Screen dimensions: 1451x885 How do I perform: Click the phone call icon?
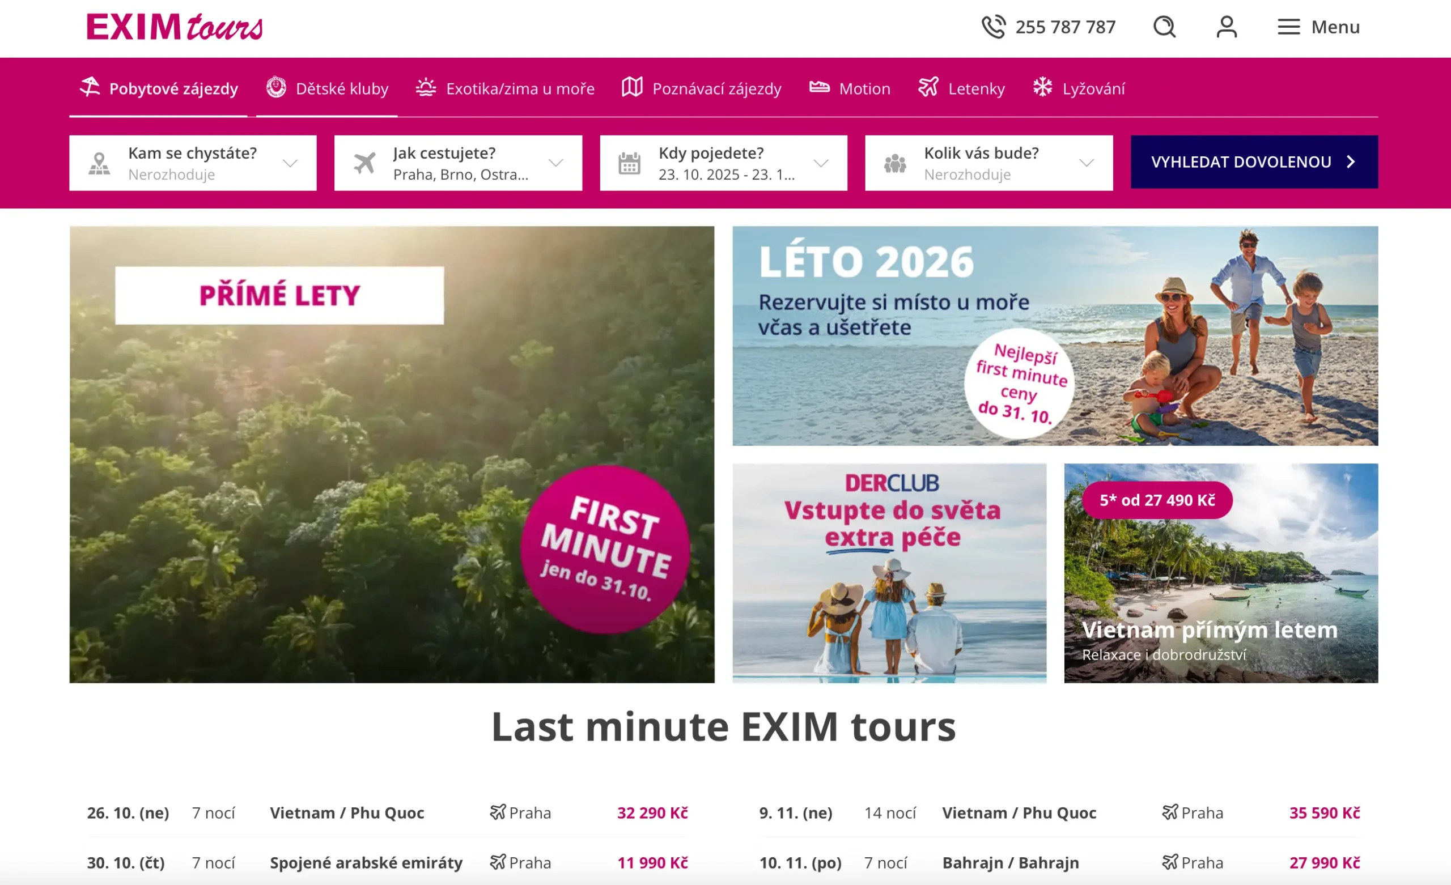(994, 27)
